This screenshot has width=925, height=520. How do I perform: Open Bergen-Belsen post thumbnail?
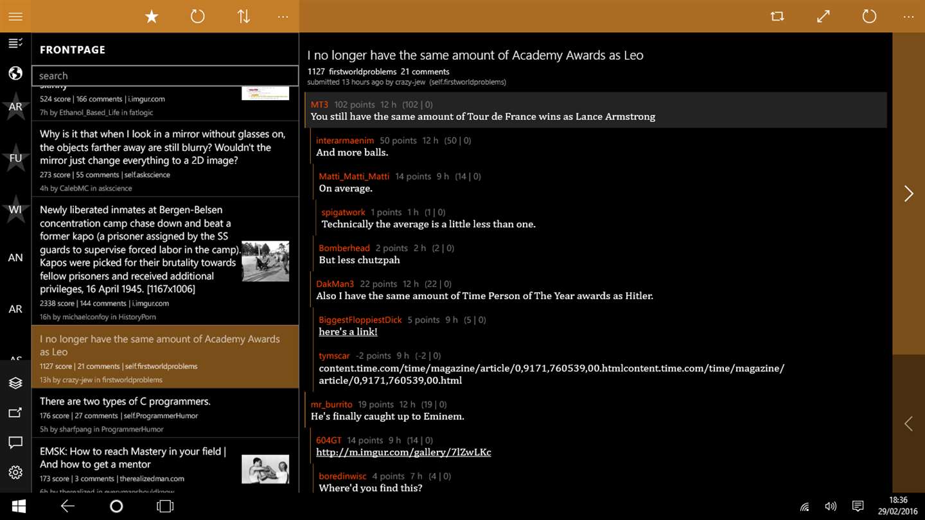point(265,261)
